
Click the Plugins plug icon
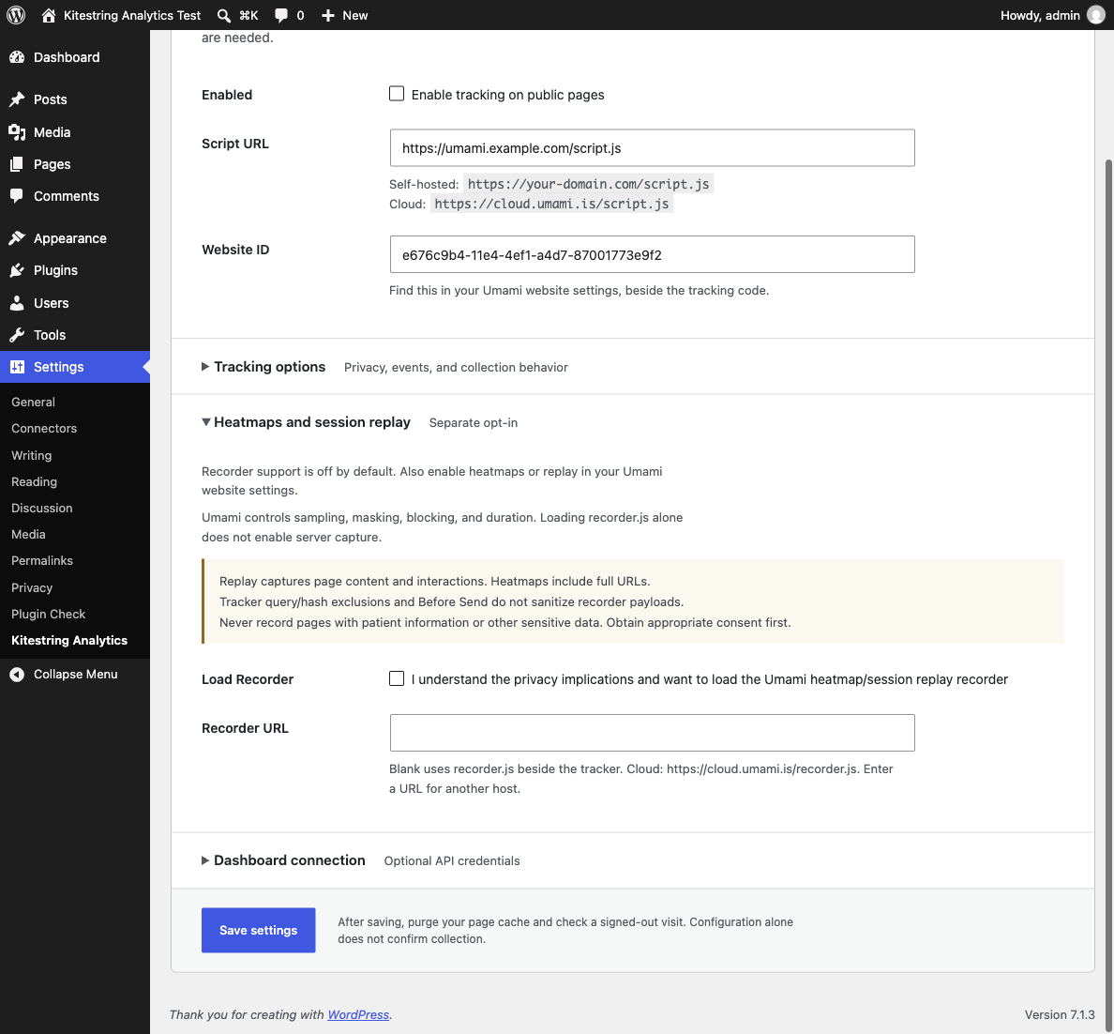tap(17, 270)
